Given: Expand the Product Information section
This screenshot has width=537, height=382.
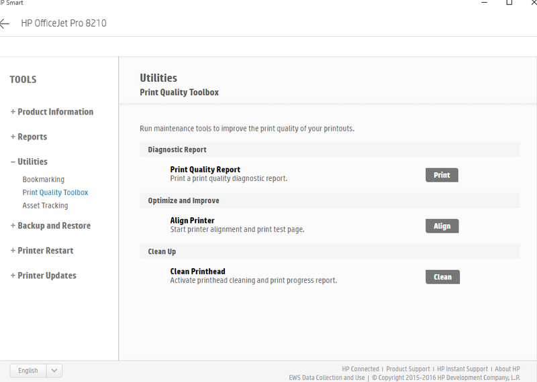Looking at the screenshot, I should point(52,112).
